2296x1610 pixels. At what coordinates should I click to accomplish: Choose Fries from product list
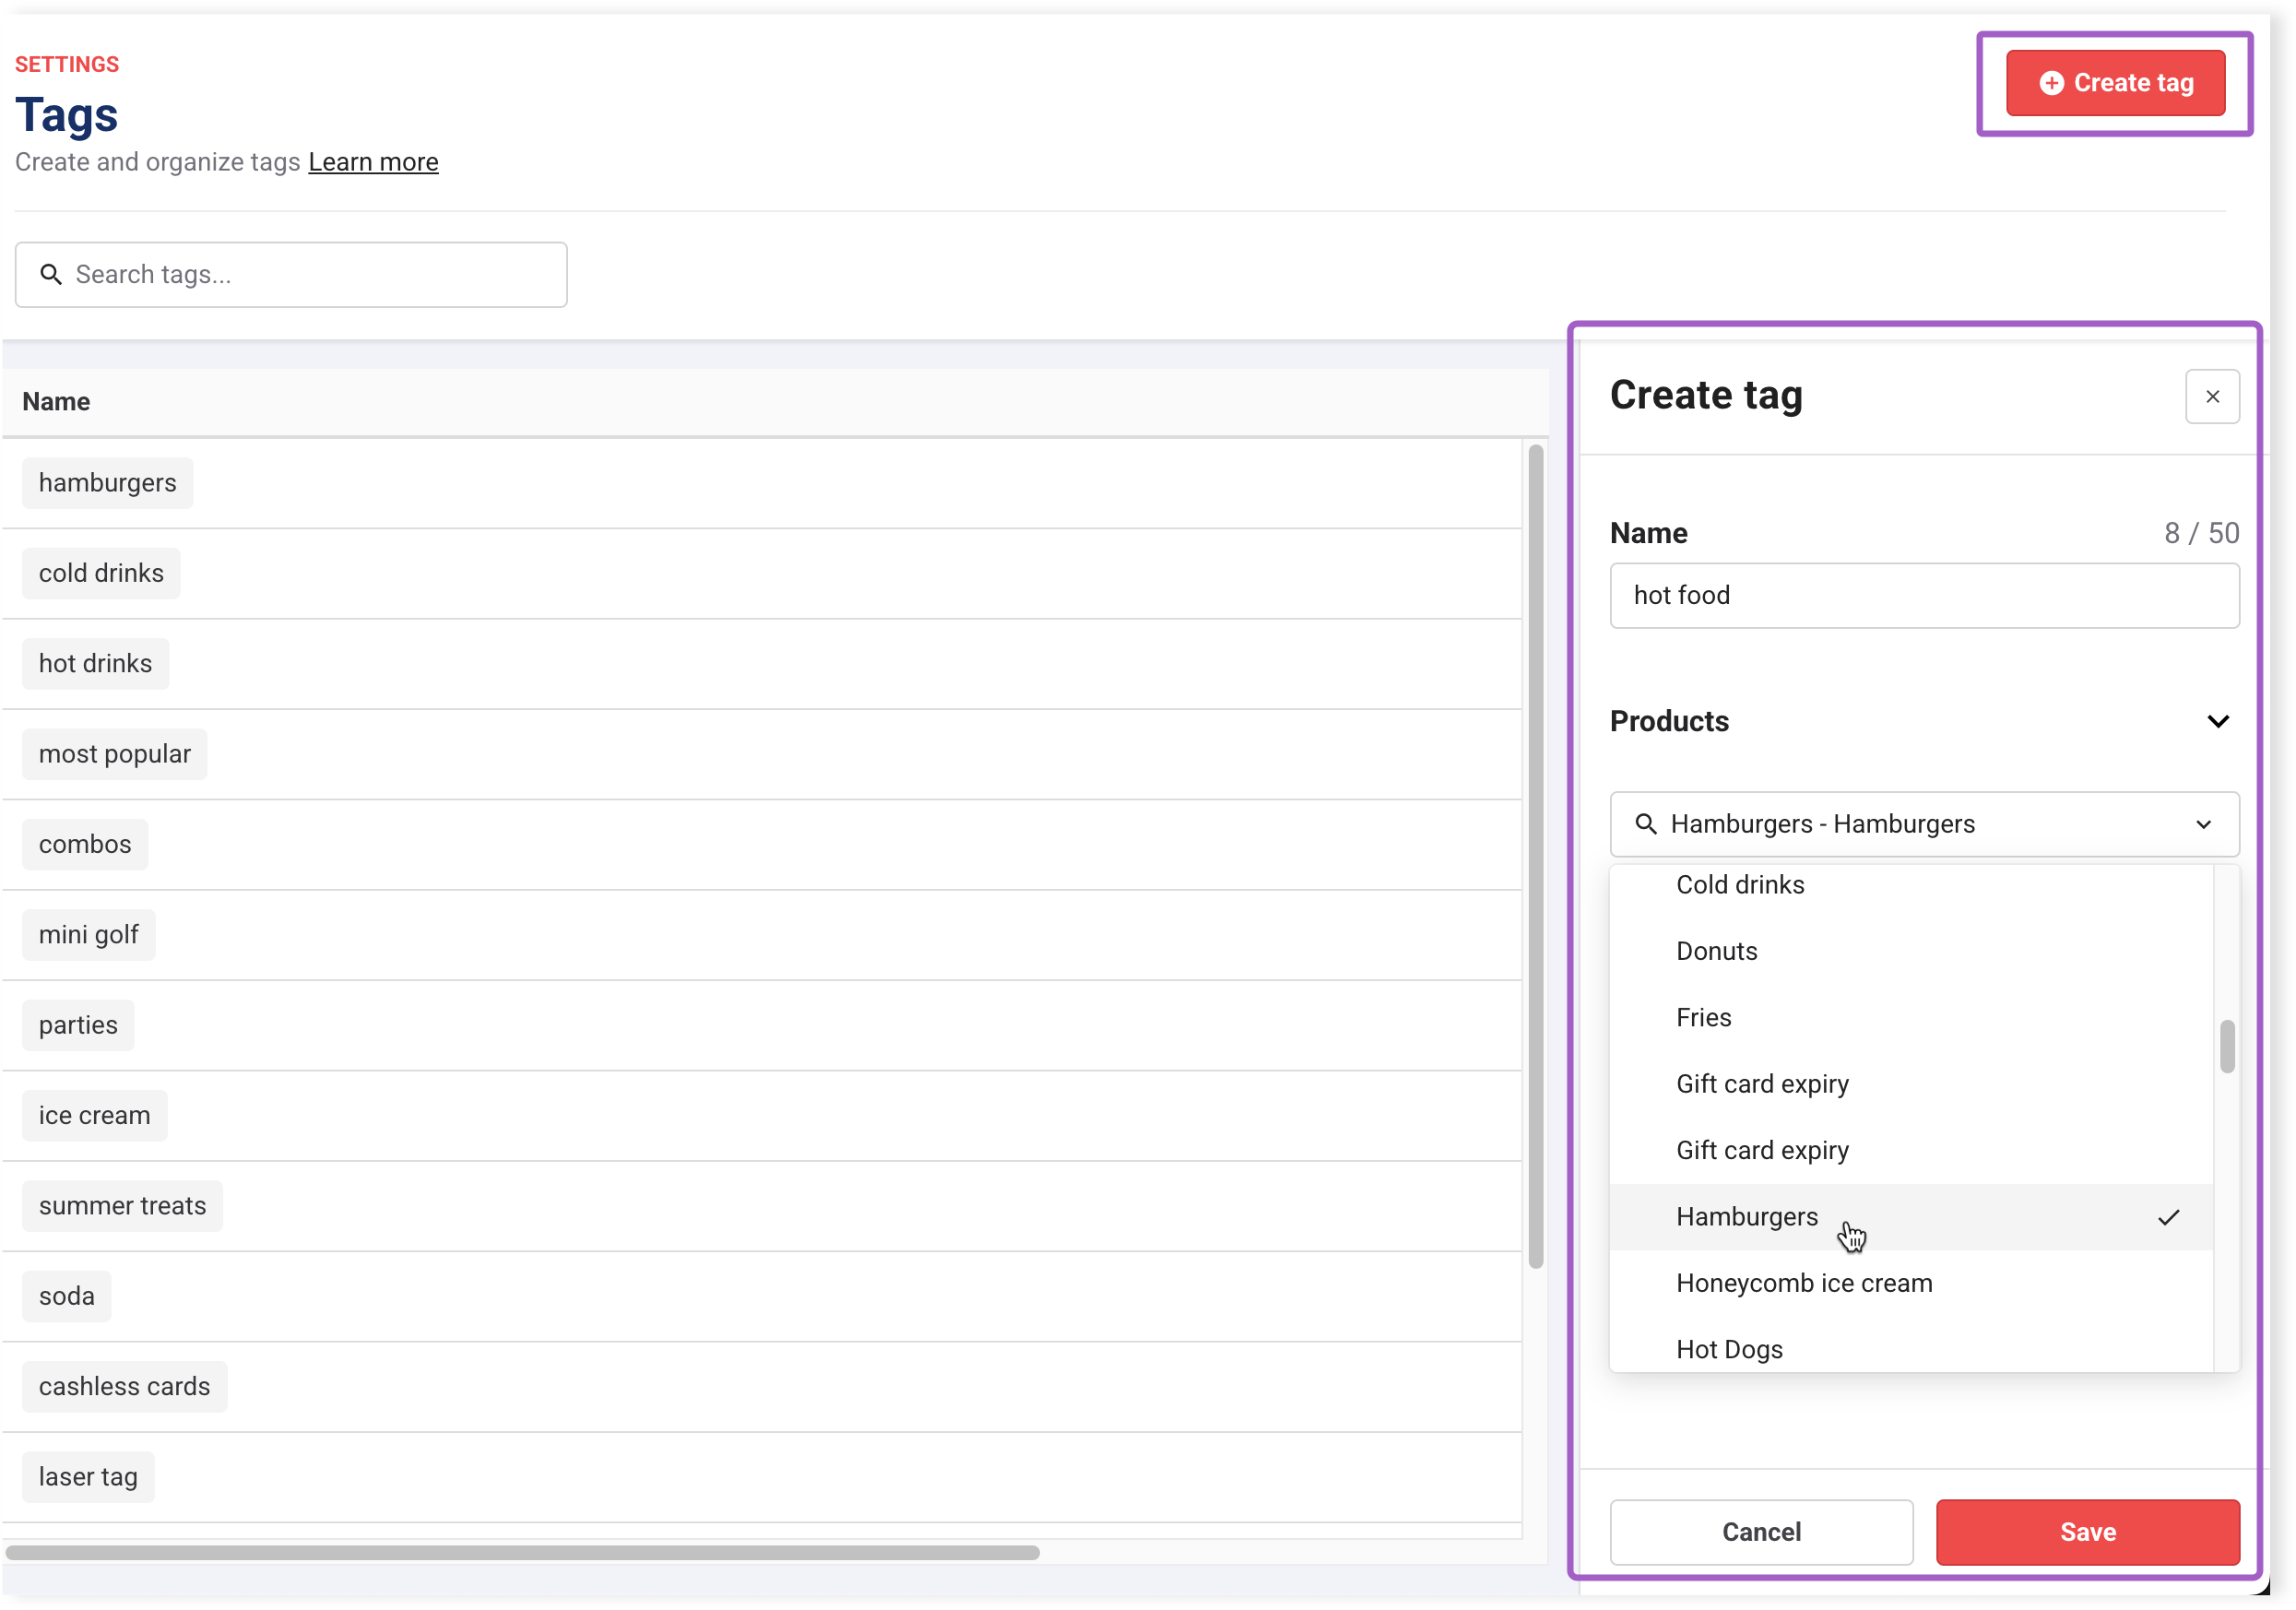click(x=1703, y=1017)
